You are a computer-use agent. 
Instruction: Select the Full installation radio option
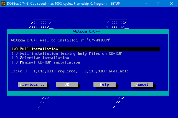point(86,49)
